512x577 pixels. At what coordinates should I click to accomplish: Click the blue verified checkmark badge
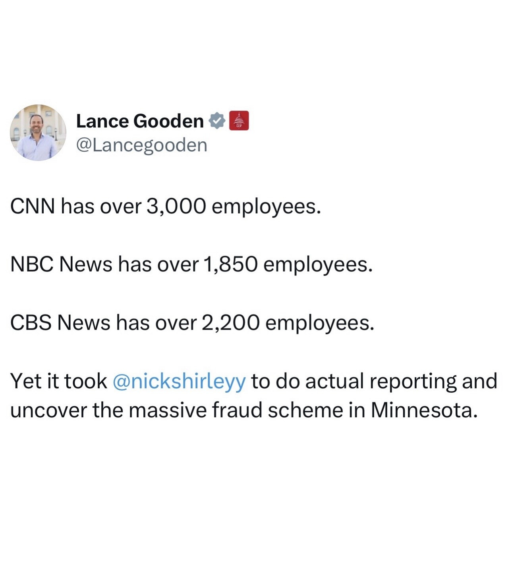217,121
